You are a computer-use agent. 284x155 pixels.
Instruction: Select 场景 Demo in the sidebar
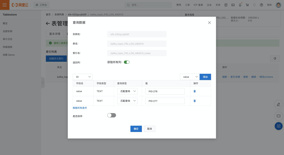(9, 55)
